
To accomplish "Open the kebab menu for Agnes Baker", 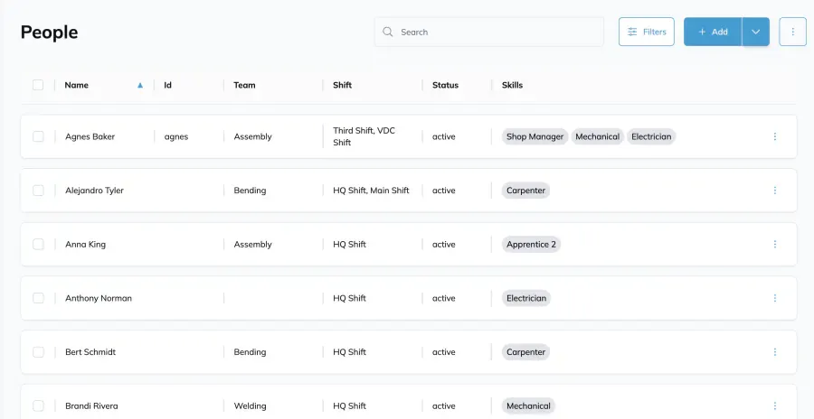I will [x=774, y=136].
